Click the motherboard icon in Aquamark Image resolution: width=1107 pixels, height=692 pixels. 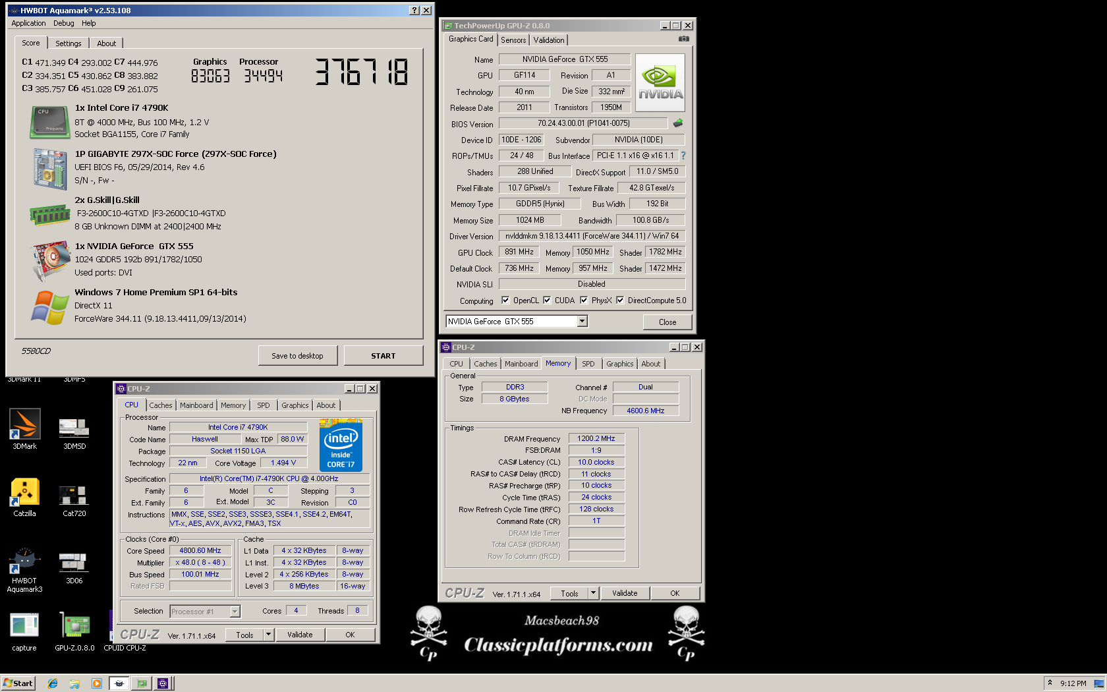[50, 169]
